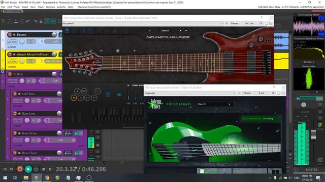Open the Options menu
The width and height of the screenshot is (325, 182).
click(x=50, y=7)
